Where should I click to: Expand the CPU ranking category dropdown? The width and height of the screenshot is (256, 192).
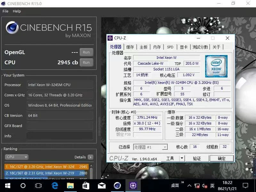(x=16, y=157)
